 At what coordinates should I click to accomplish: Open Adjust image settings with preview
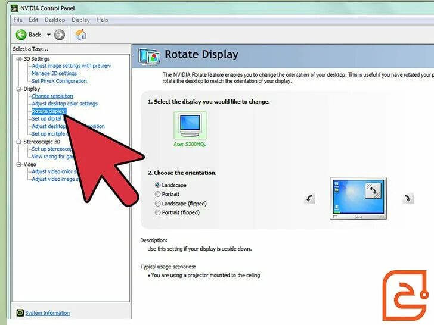(71, 65)
